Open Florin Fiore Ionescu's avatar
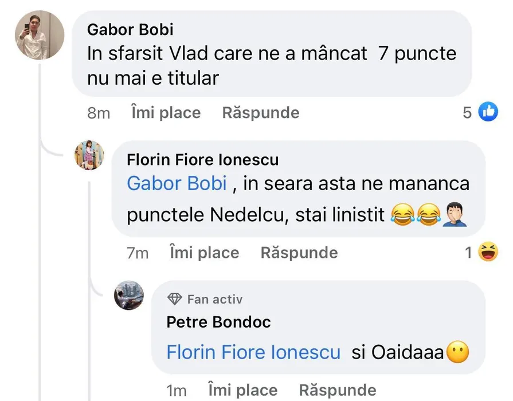 [x=89, y=155]
